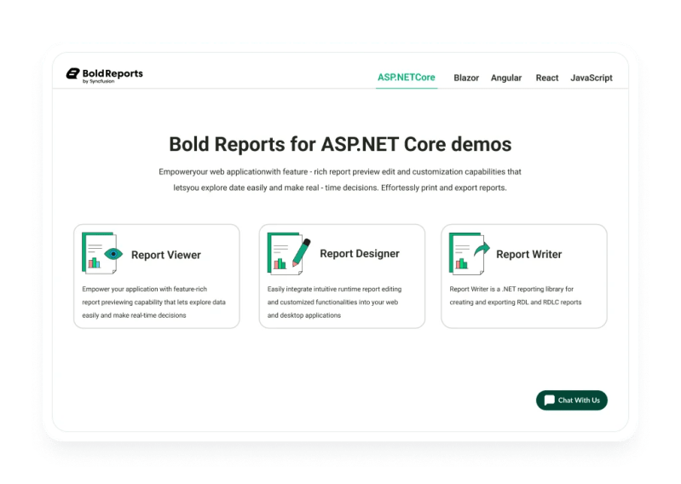
Task: Click the 'by Syncfusion' text under logo
Action: pyautogui.click(x=99, y=81)
